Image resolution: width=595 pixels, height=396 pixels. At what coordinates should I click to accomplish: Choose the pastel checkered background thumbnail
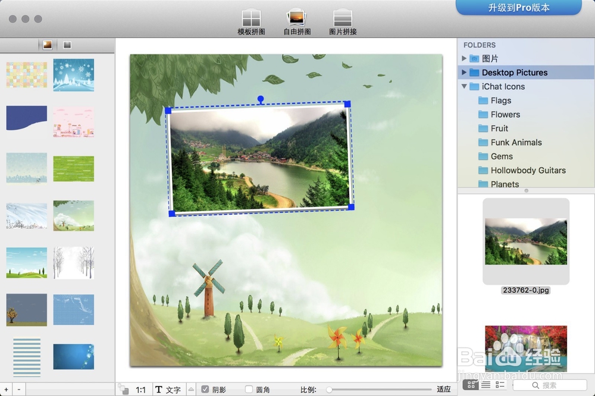(x=27, y=75)
